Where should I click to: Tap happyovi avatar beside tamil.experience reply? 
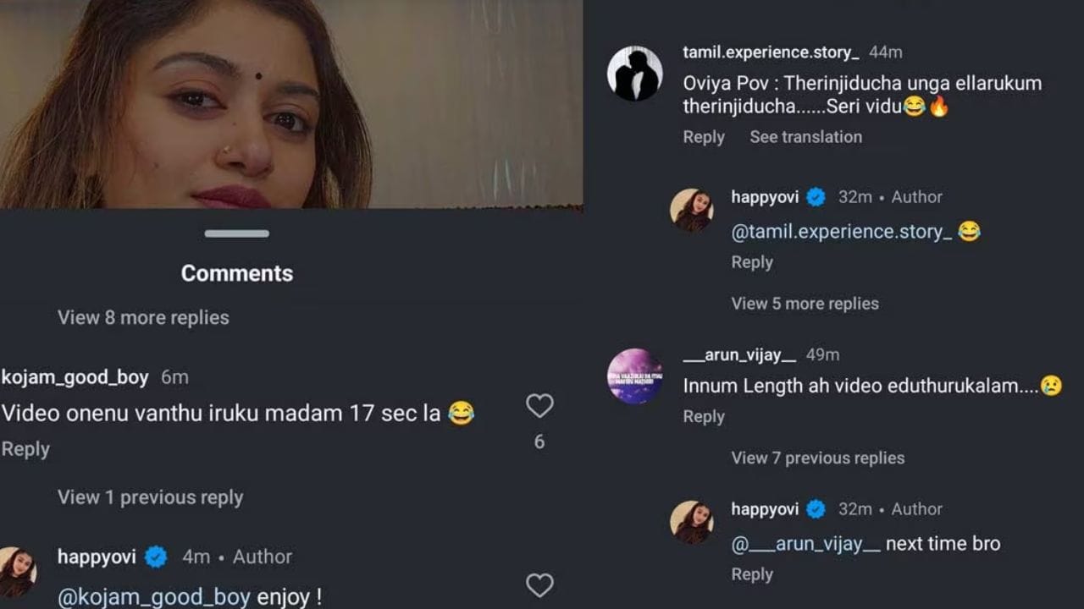point(692,210)
